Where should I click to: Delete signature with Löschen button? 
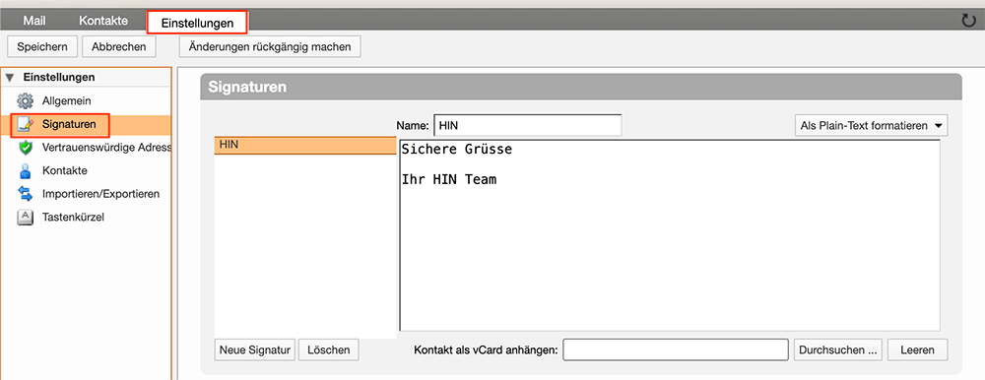(329, 349)
